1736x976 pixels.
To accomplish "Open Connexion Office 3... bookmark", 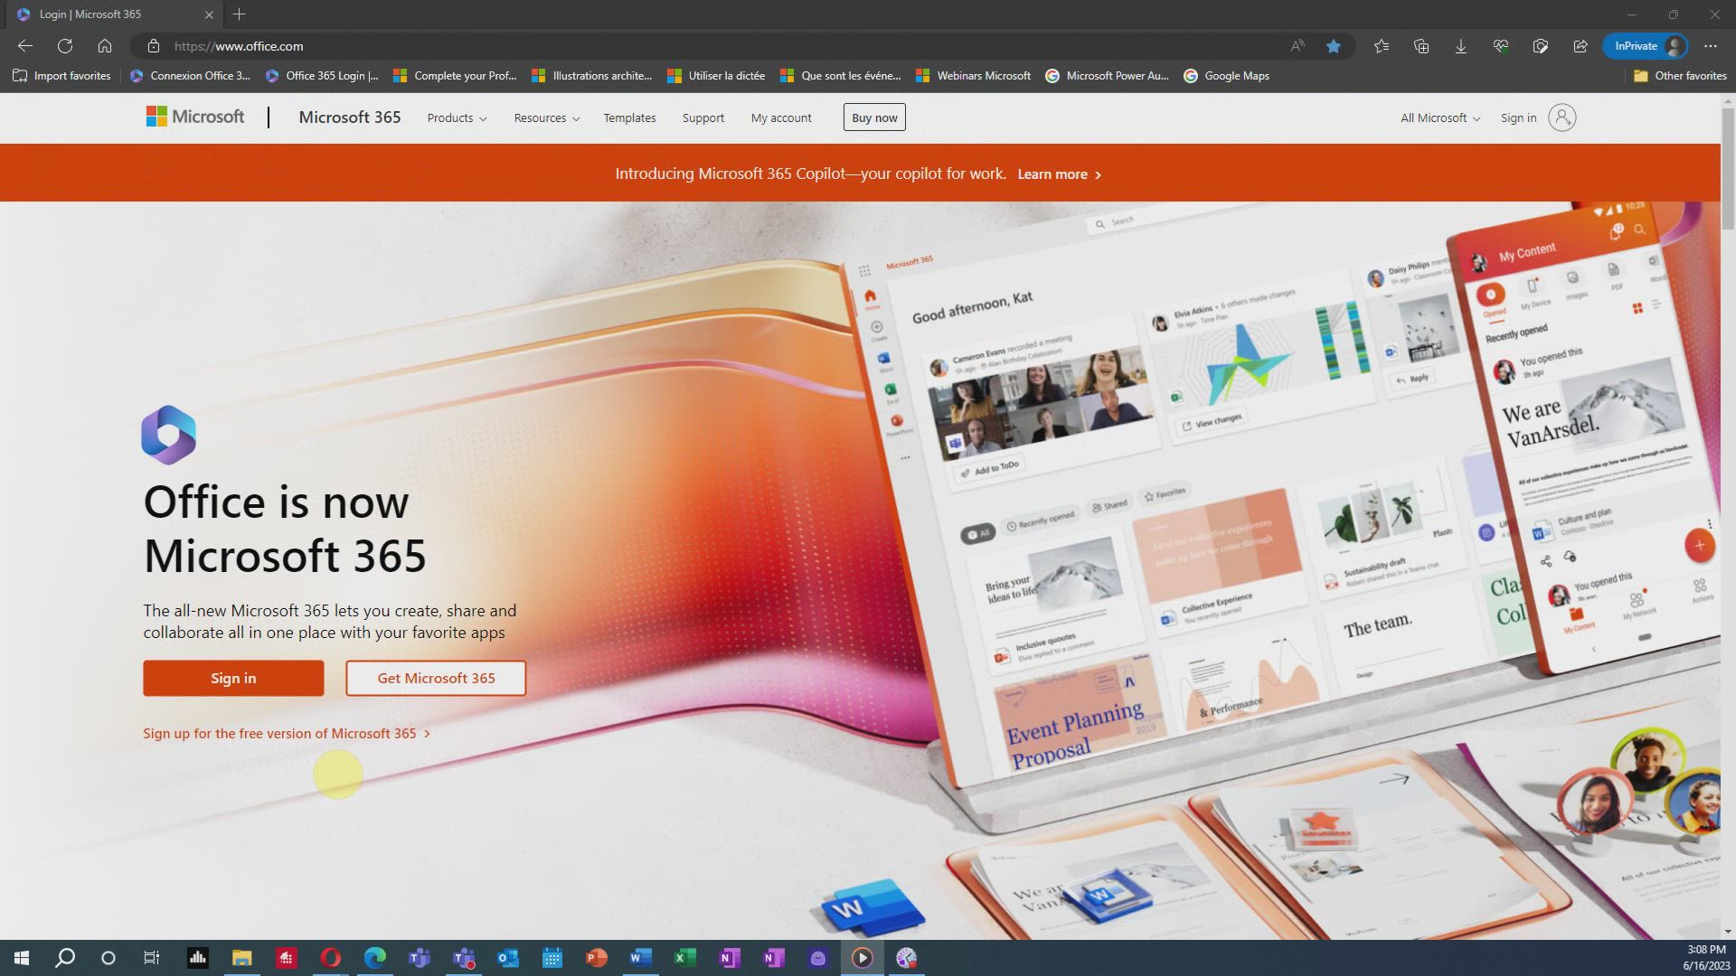I will coord(190,76).
